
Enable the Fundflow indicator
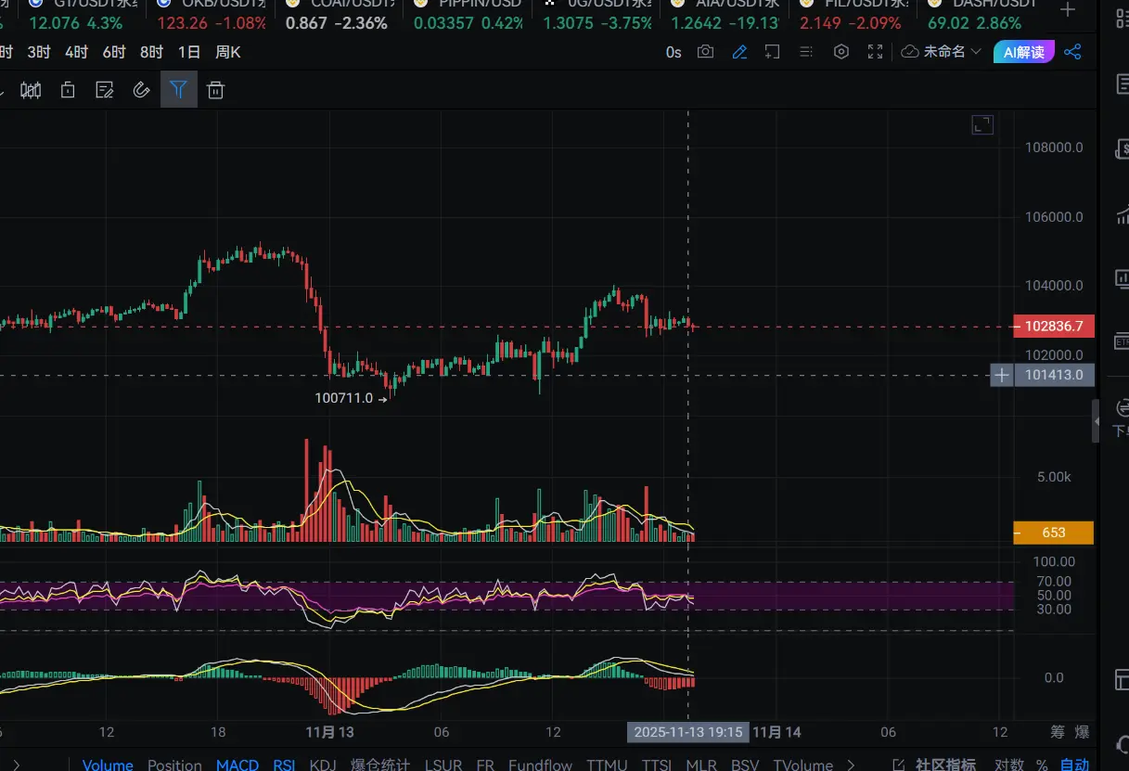coord(541,765)
